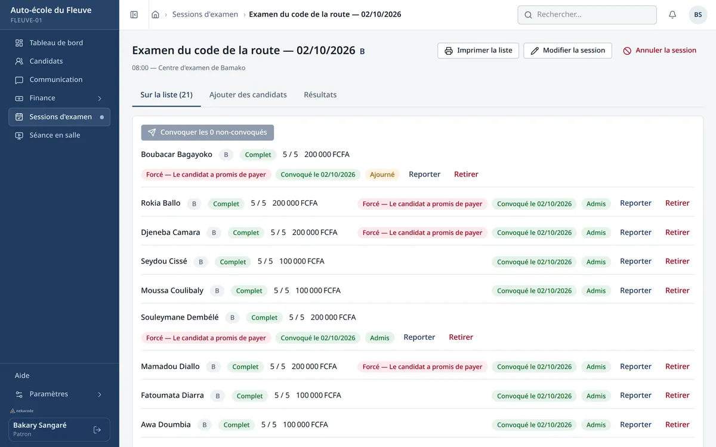This screenshot has height=447, width=716.
Task: Click Retirer for Moussa Coulibaly
Action: (677, 291)
